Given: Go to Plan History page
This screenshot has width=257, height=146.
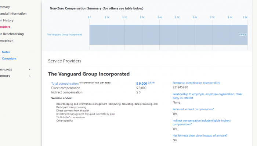Looking at the screenshot, I should click(x=7, y=20).
